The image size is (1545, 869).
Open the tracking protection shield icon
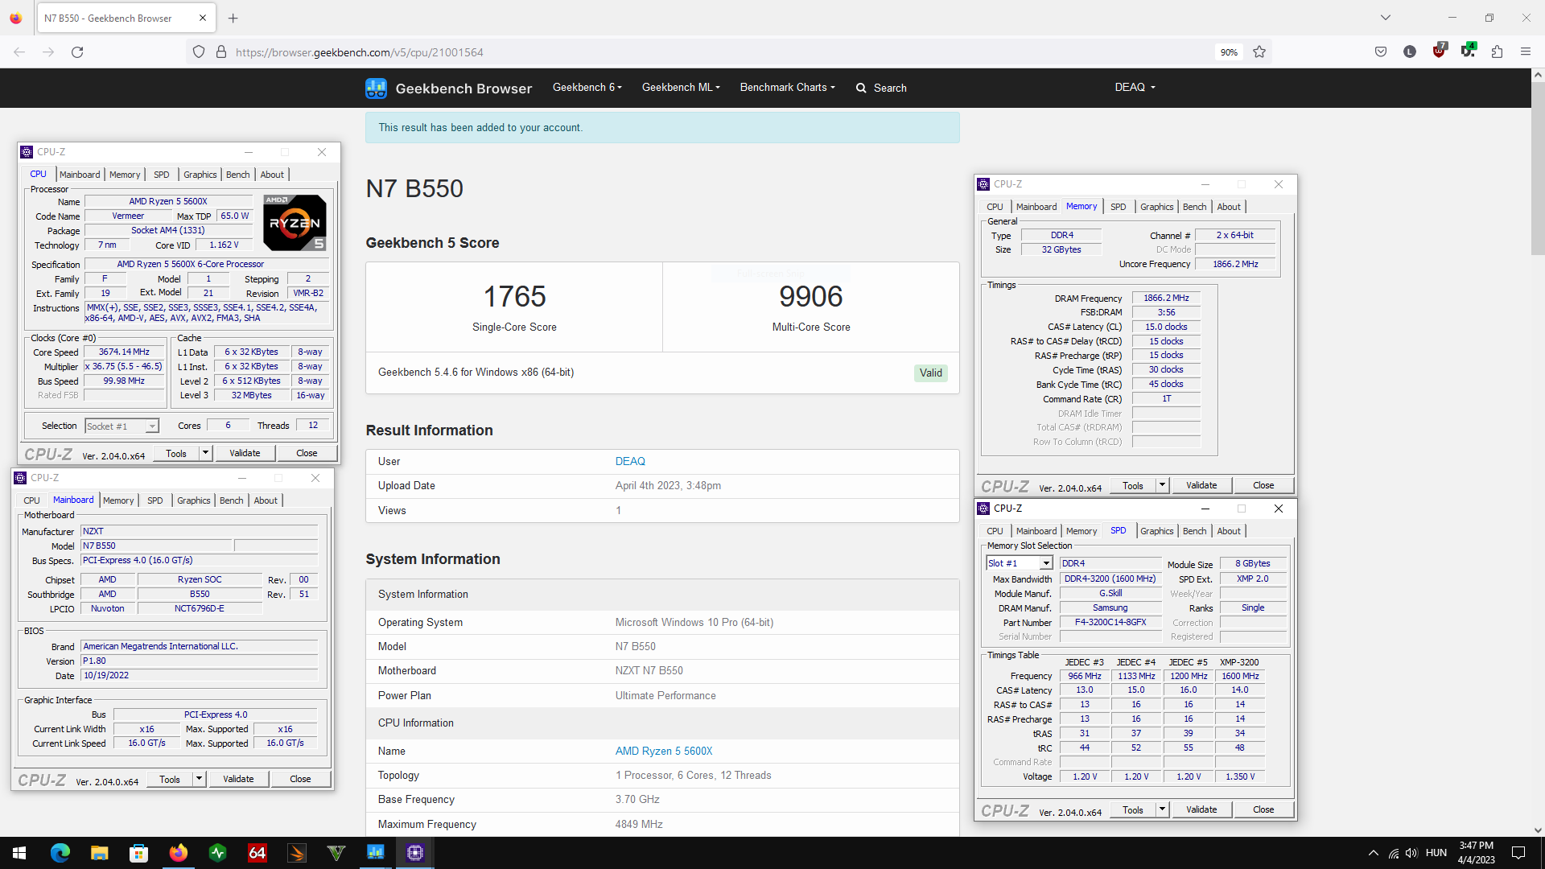(199, 51)
